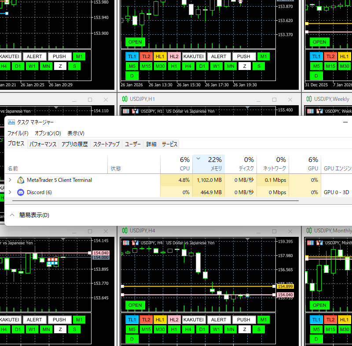The height and width of the screenshot is (346, 352).
Task: Click the USDJPY,H4 chart window title icon
Action: coord(124,230)
